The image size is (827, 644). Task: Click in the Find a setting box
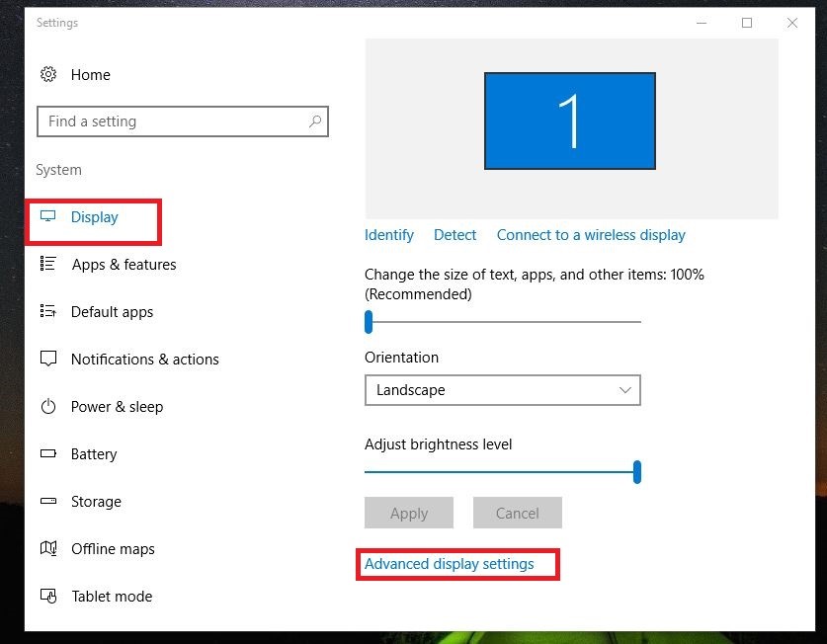point(183,121)
